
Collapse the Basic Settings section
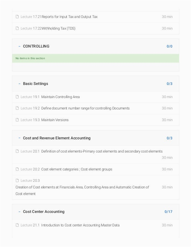19,84
